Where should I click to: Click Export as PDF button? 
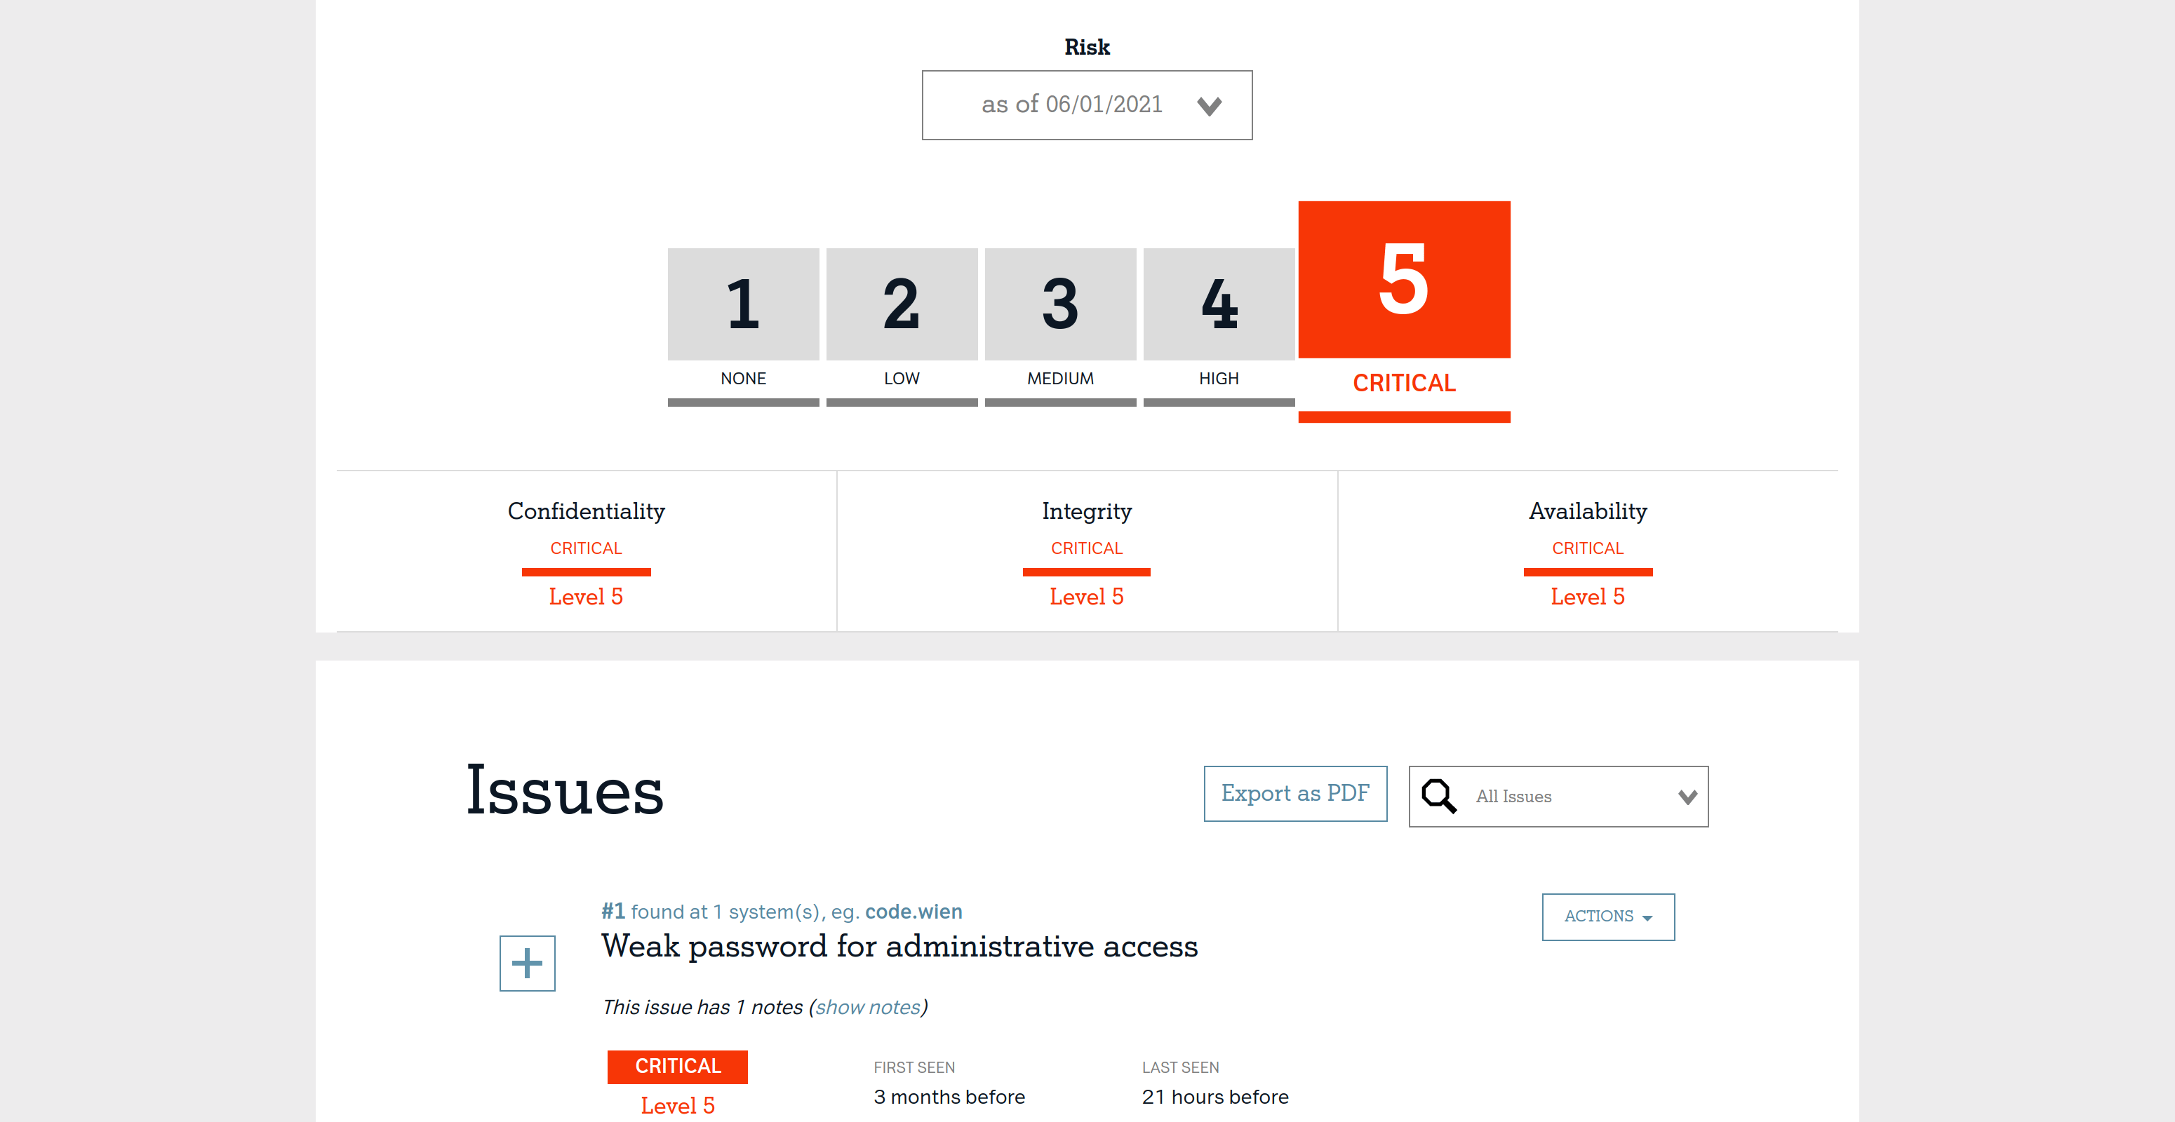1294,793
